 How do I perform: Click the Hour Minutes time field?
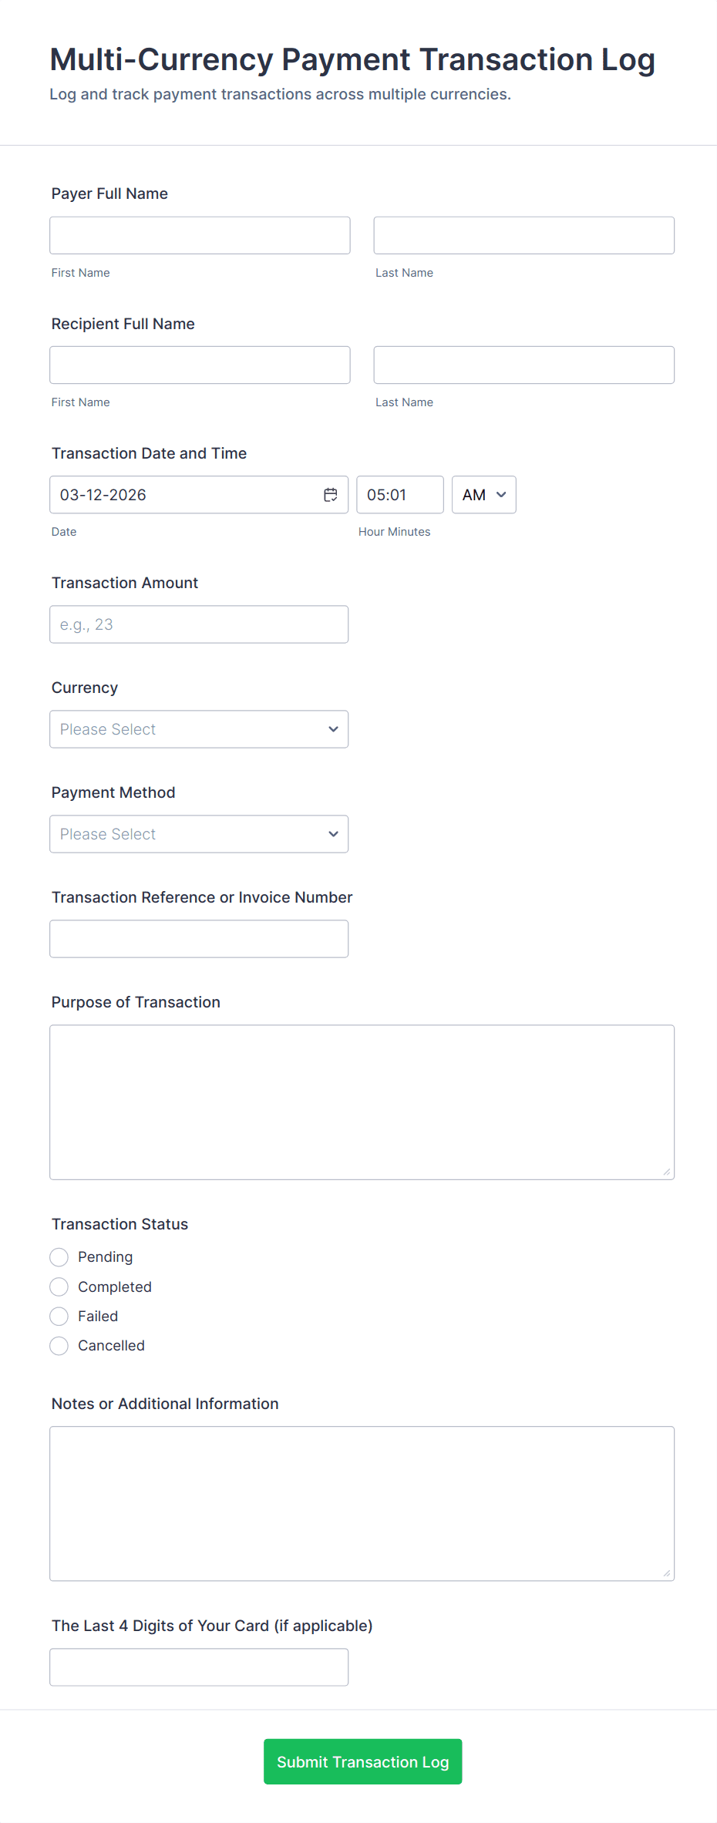click(400, 495)
